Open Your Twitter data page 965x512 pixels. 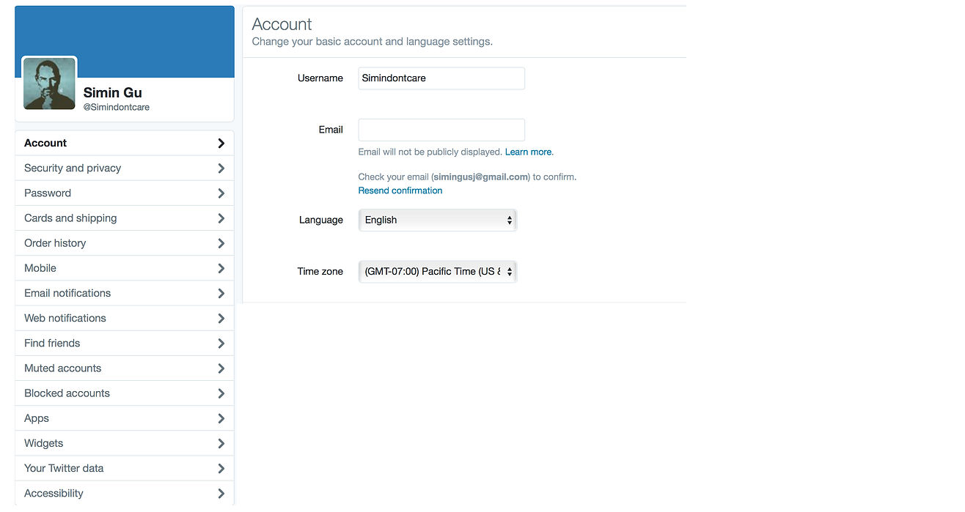pyautogui.click(x=125, y=468)
